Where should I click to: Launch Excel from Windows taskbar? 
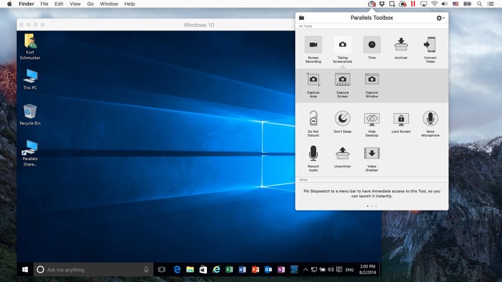click(229, 270)
